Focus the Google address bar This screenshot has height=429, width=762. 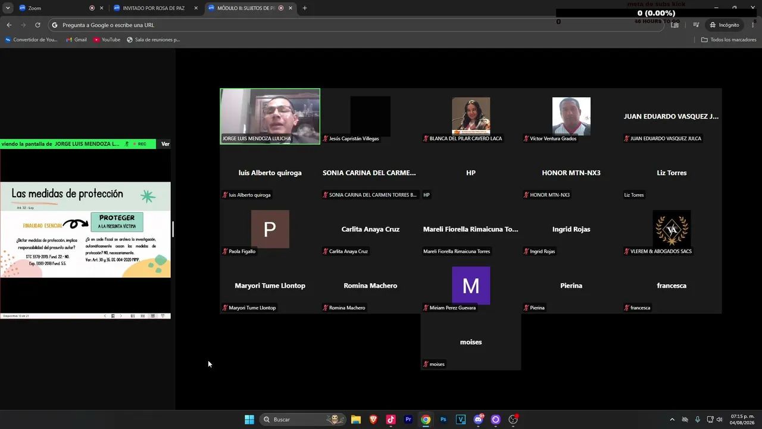point(357,25)
